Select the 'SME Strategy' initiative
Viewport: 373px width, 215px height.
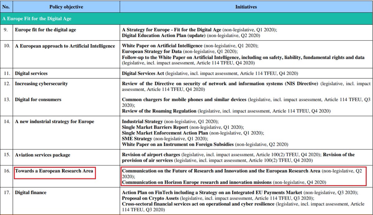point(137,138)
